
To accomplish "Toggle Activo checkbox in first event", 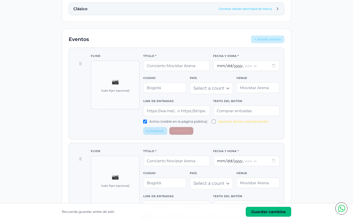I will 145,122.
